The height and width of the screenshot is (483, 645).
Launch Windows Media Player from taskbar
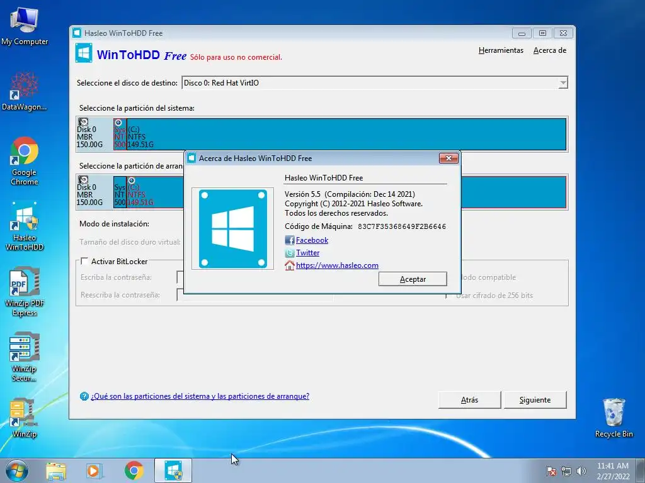coord(94,470)
